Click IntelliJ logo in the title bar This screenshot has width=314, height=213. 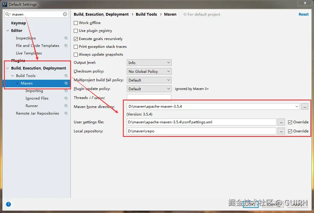point(5,4)
